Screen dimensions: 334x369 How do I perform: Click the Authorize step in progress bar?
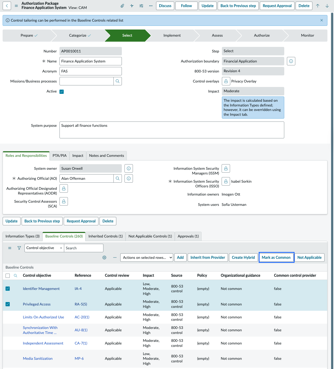262,35
